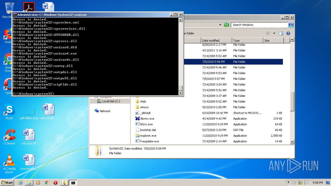Sort by the Date modified column header
The image size is (331, 186).
(x=216, y=41)
